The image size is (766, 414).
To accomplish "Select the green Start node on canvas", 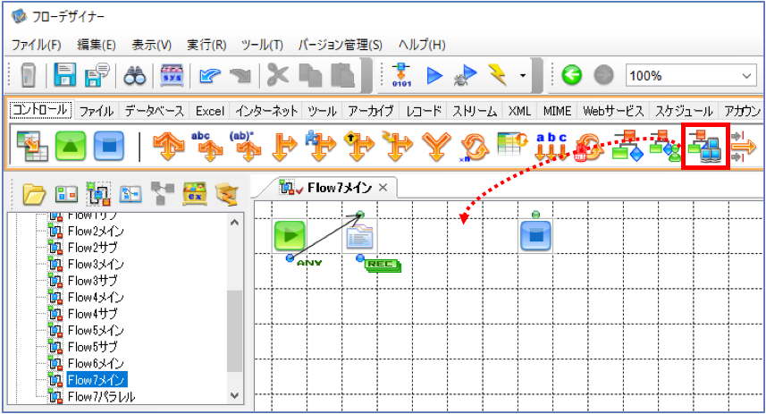I will [290, 236].
